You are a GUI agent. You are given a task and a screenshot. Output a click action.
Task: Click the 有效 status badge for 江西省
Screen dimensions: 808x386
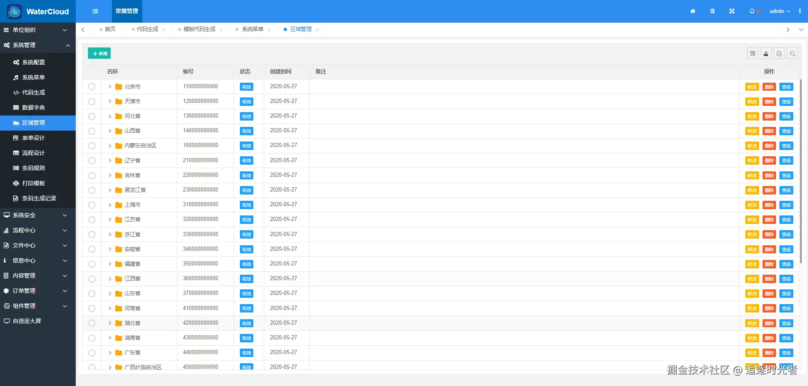(247, 279)
